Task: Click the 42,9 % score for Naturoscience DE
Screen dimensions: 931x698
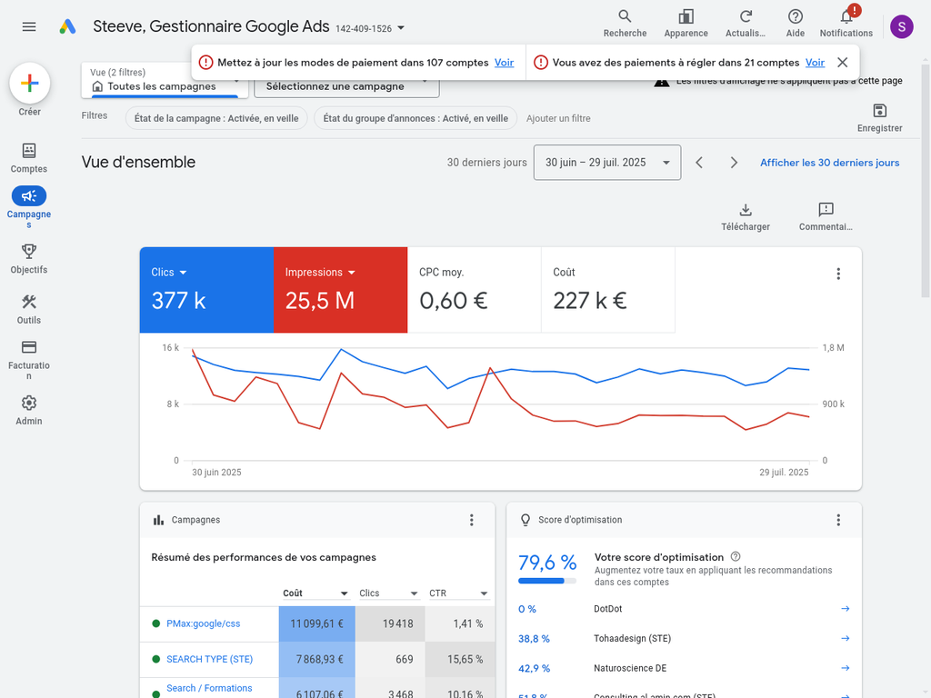Action: click(x=534, y=668)
